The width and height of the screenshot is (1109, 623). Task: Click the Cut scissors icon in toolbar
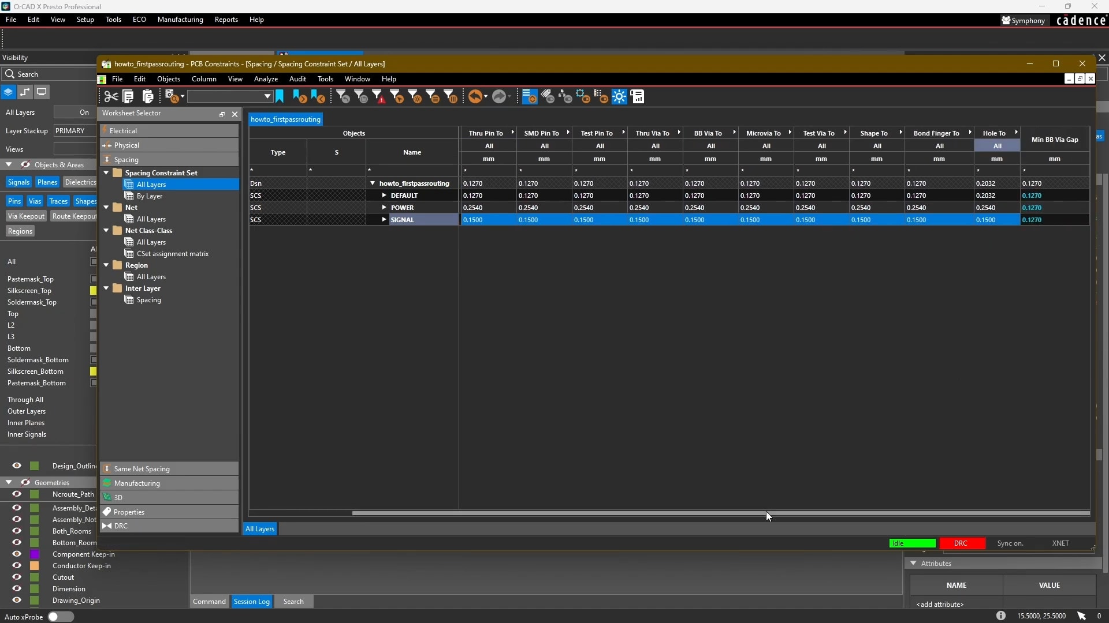(111, 96)
